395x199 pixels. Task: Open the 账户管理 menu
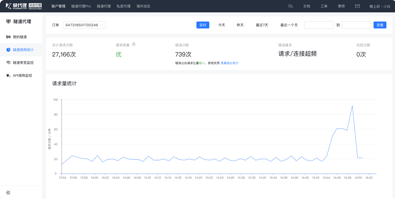coord(58,6)
